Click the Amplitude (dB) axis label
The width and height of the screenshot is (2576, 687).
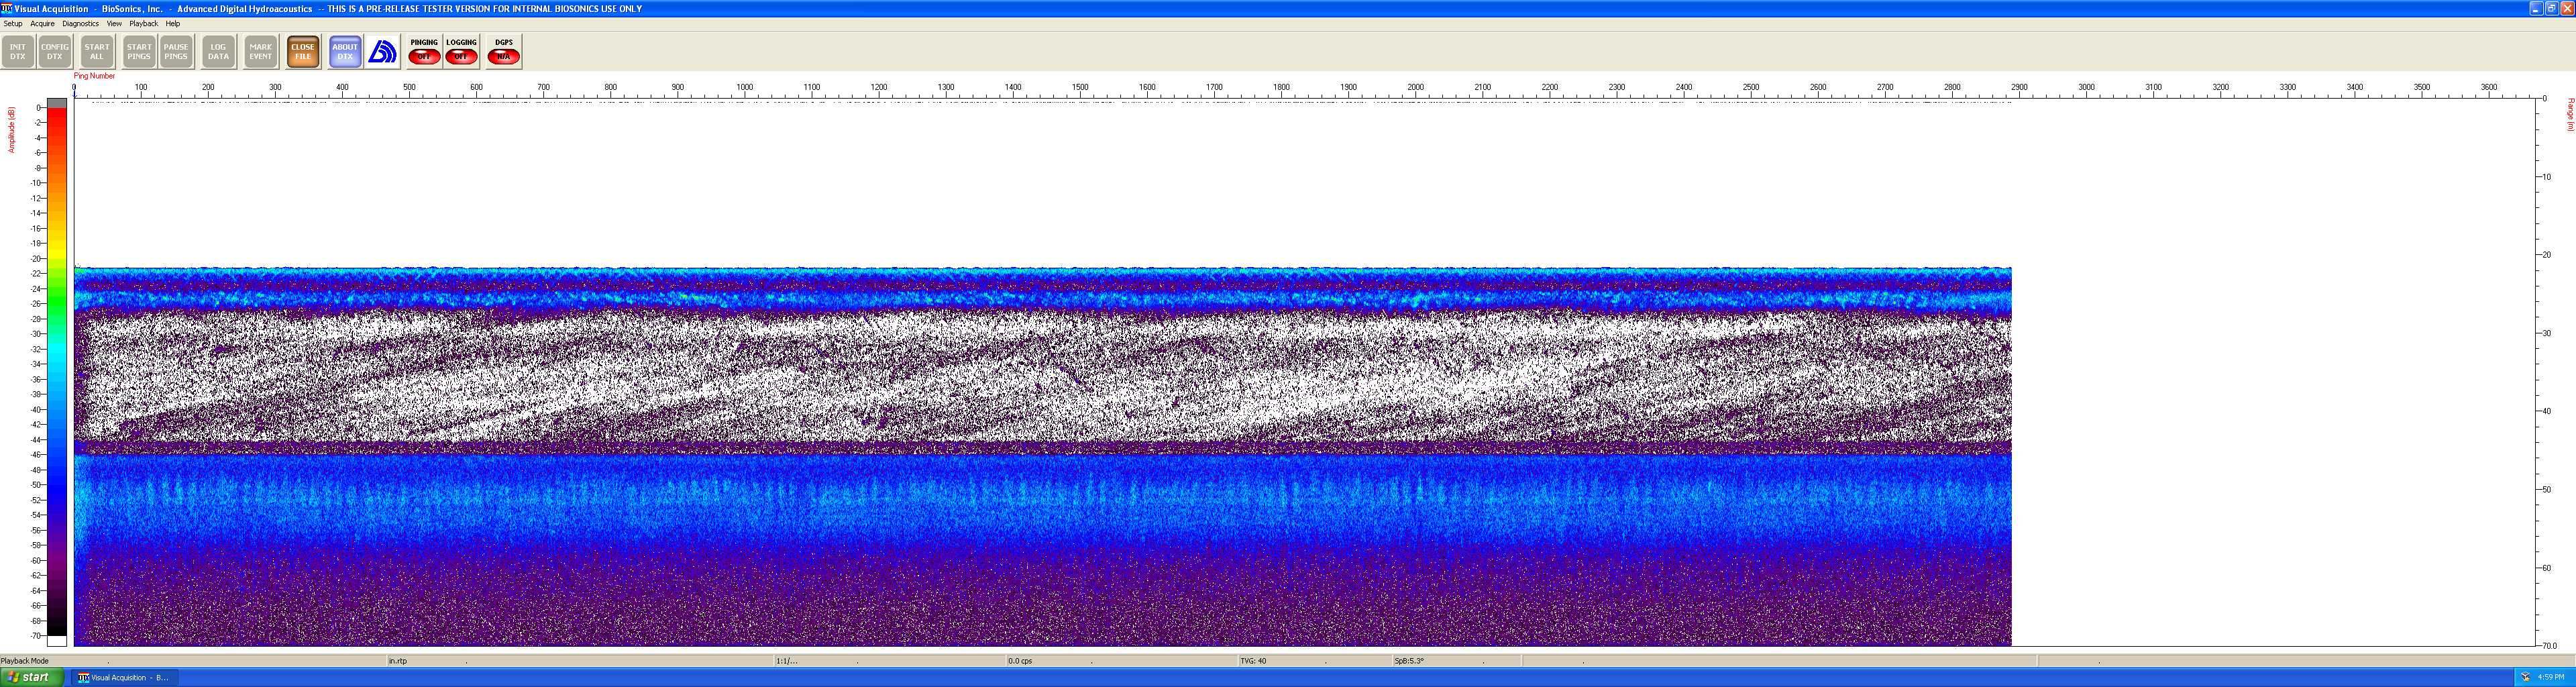click(x=11, y=130)
